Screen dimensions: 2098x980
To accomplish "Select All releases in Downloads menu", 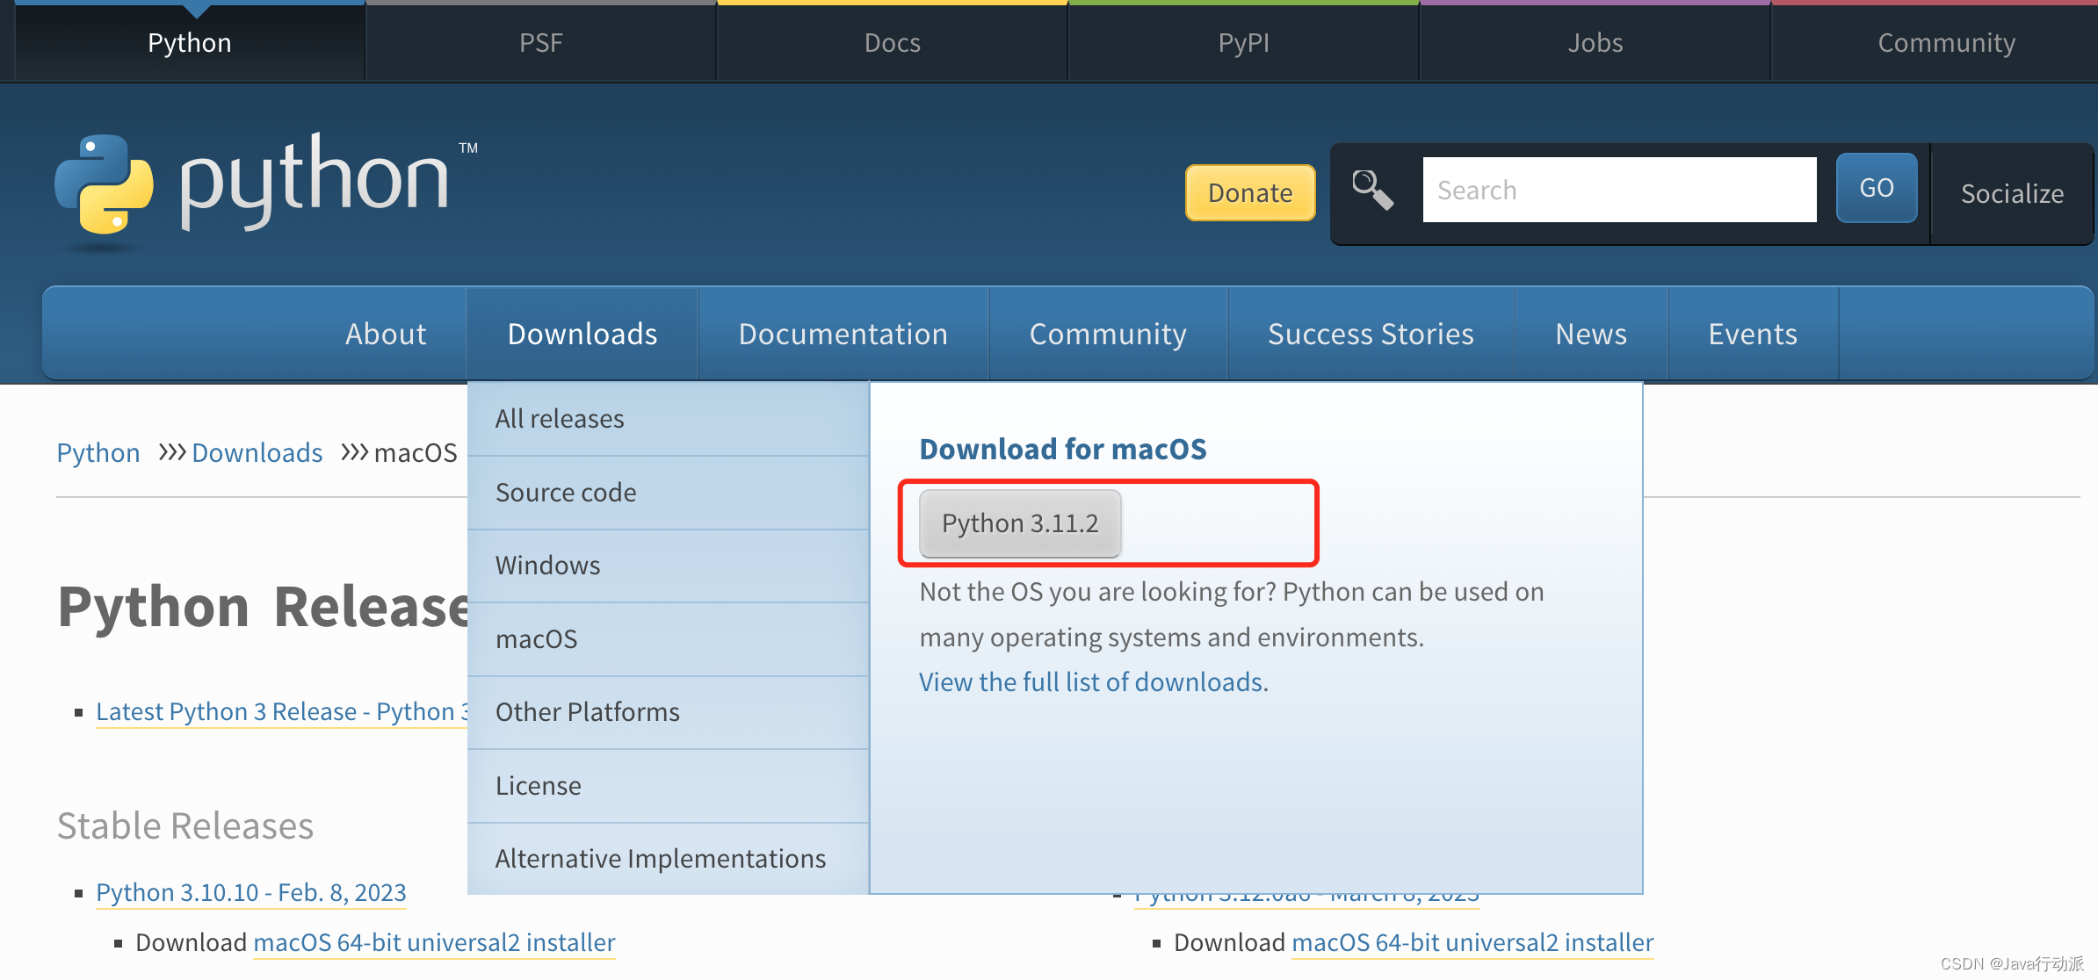I will pyautogui.click(x=560, y=419).
